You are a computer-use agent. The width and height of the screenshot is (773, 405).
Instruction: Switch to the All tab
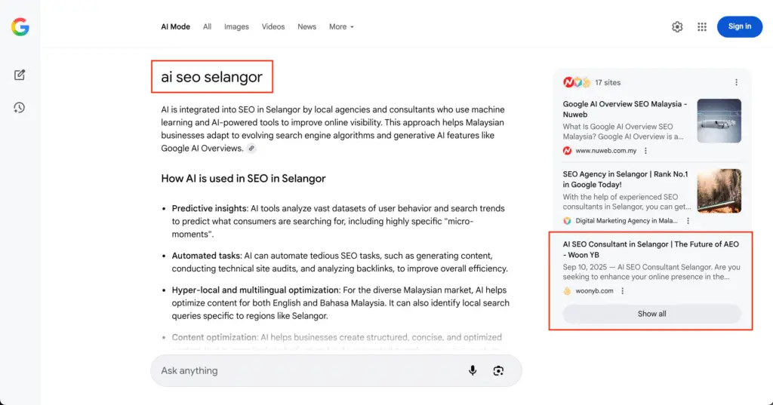(x=207, y=26)
